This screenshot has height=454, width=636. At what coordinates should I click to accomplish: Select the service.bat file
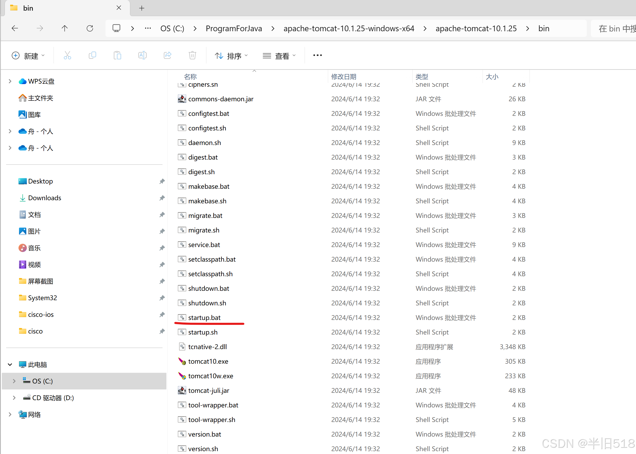pos(204,245)
